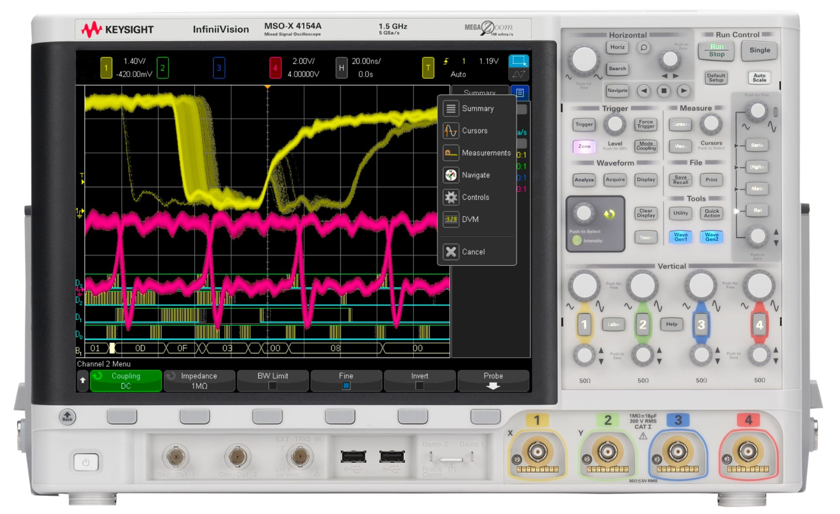
Task: Push the Serial button
Action: [757, 145]
